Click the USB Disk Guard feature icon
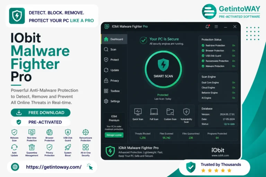The height and width of the screenshot is (177, 266). [68, 132]
